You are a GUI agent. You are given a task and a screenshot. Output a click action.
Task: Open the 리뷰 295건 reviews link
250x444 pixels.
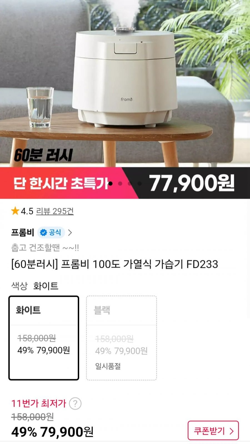(x=55, y=211)
